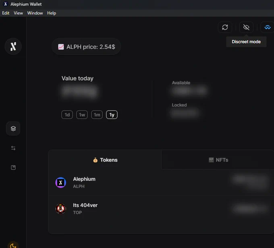Open the Addresses sidebar icon

(13, 168)
